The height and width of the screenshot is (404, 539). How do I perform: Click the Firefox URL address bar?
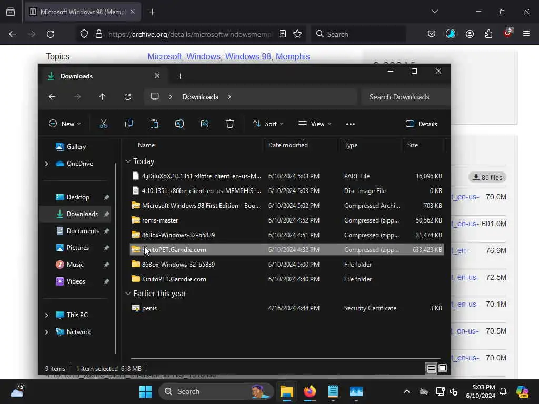[189, 34]
